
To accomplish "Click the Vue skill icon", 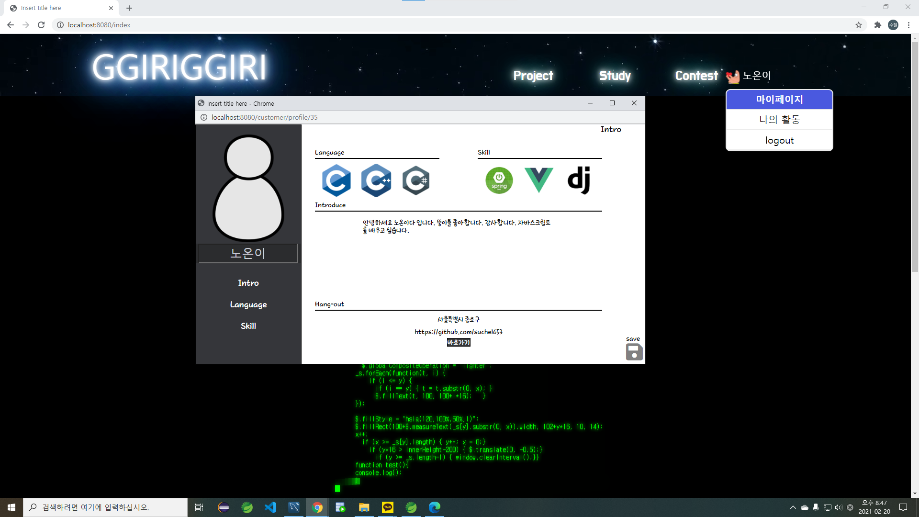I will (x=538, y=180).
